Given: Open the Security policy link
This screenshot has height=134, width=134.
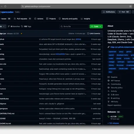Looking at the screenshot, I should 117,88.
